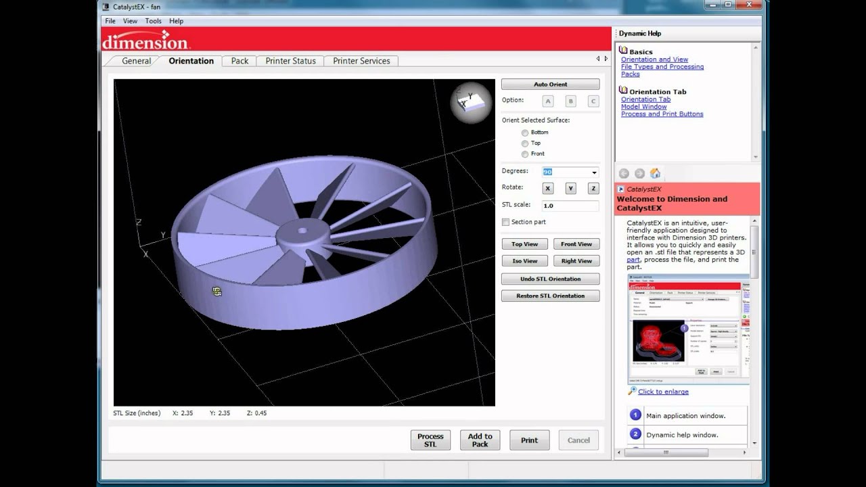This screenshot has width=866, height=487.
Task: Choose auto orient option B
Action: point(570,101)
